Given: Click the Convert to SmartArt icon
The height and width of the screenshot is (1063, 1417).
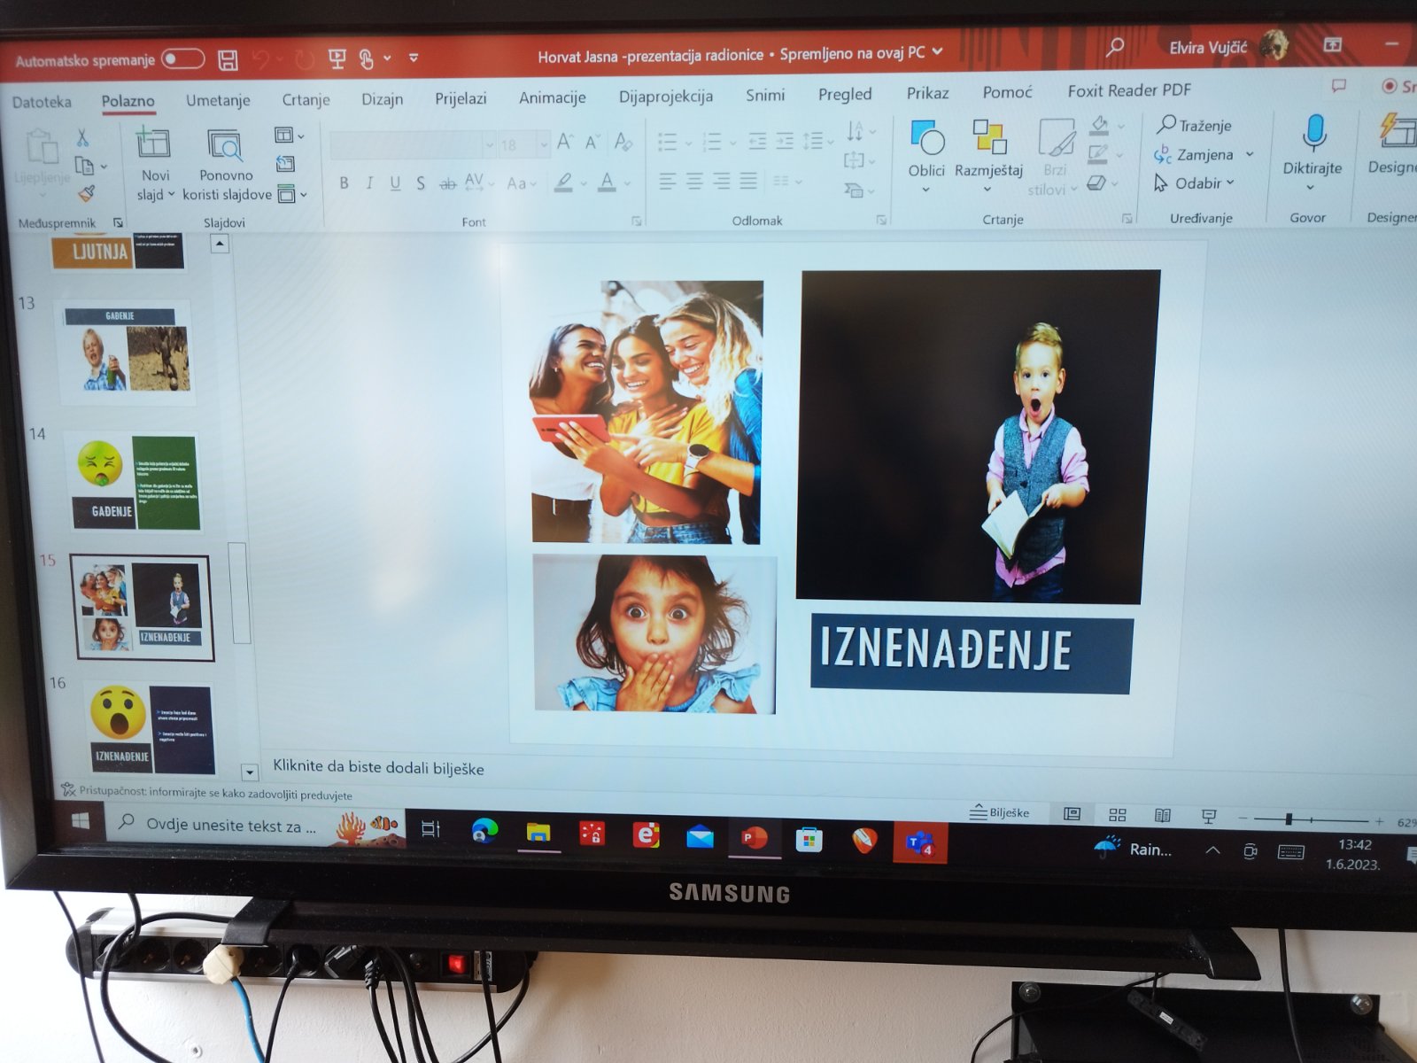Looking at the screenshot, I should [855, 190].
